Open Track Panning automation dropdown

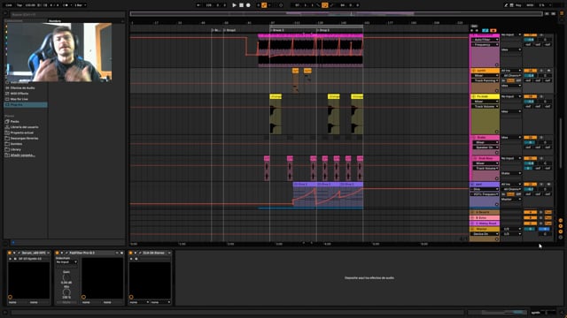pyautogui.click(x=485, y=80)
